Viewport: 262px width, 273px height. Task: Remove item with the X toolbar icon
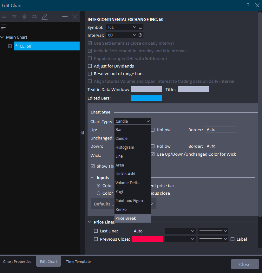[75, 17]
